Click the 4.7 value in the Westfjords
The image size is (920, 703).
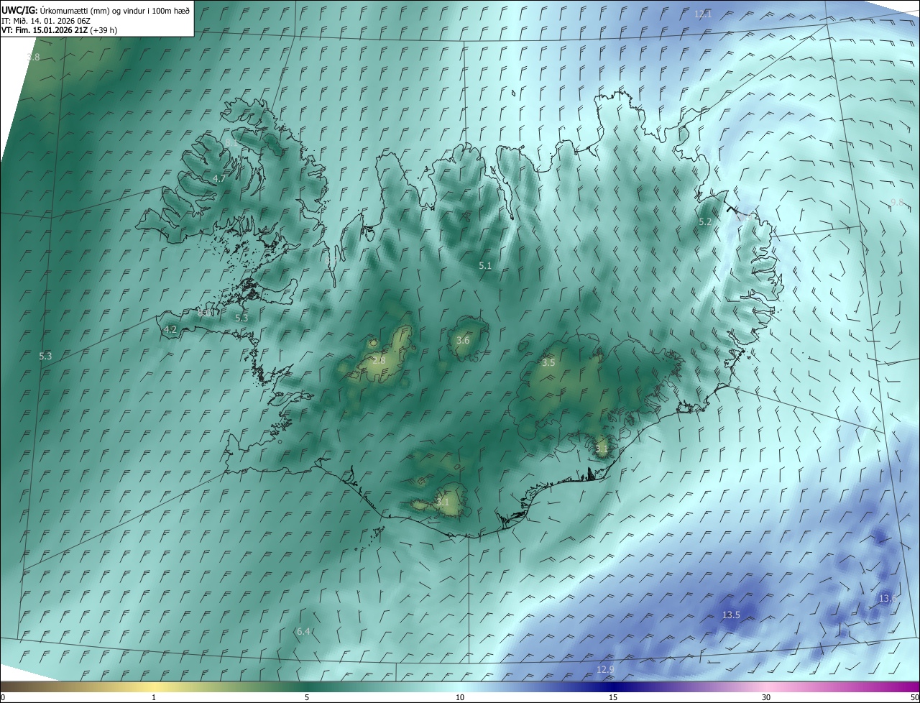pos(220,178)
